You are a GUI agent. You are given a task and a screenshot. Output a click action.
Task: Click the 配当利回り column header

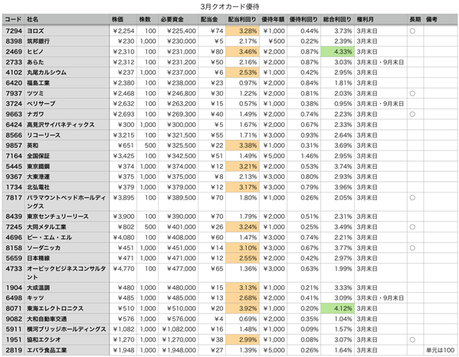(x=242, y=19)
